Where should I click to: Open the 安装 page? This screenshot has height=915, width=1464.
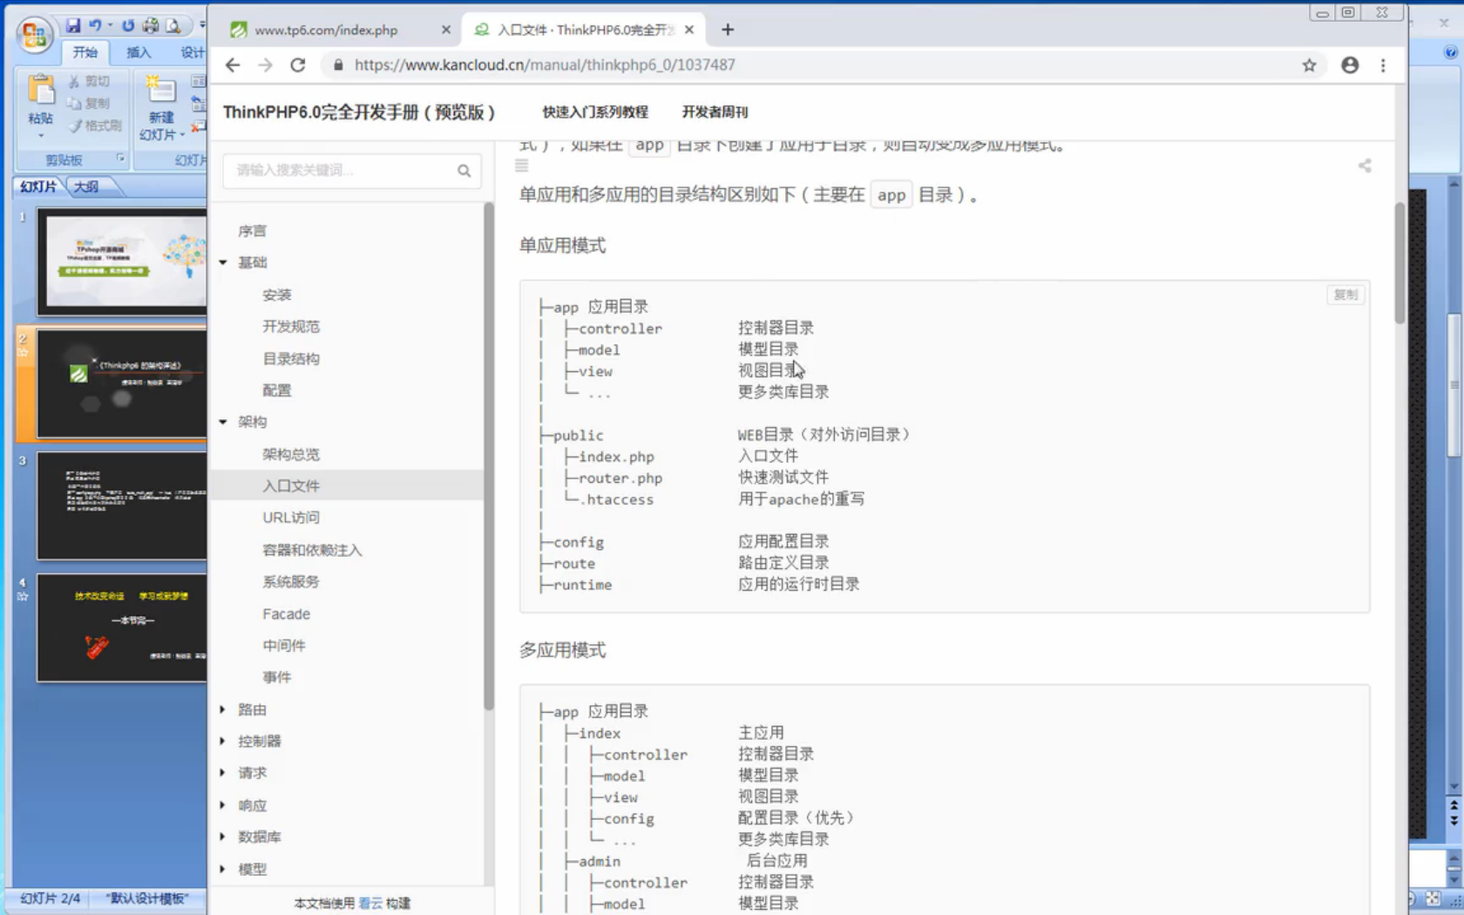point(277,295)
